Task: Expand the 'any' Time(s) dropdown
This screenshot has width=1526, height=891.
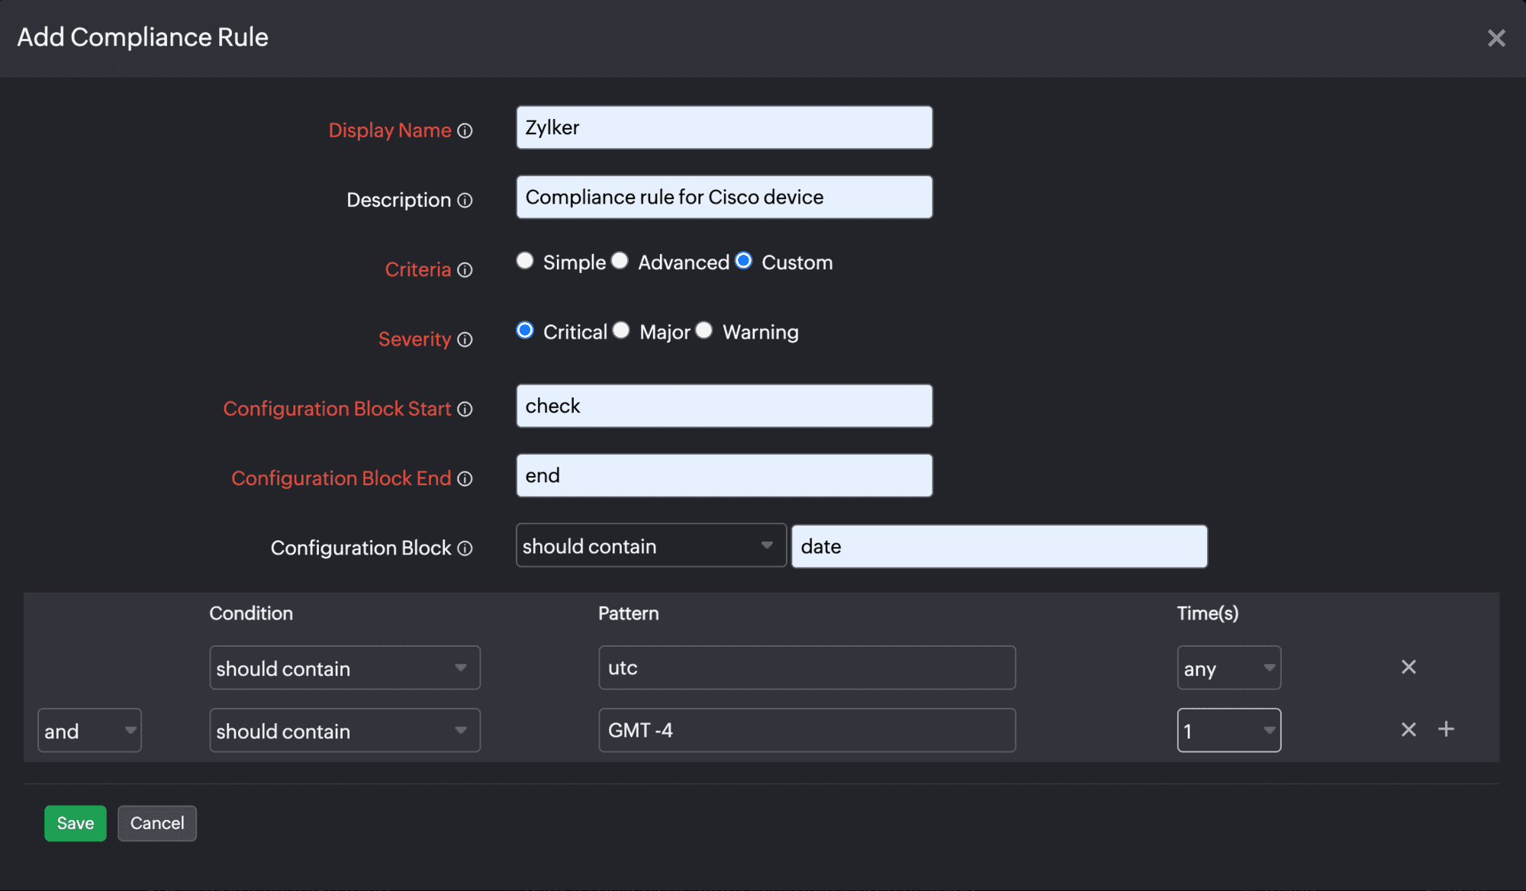Action: (x=1228, y=667)
